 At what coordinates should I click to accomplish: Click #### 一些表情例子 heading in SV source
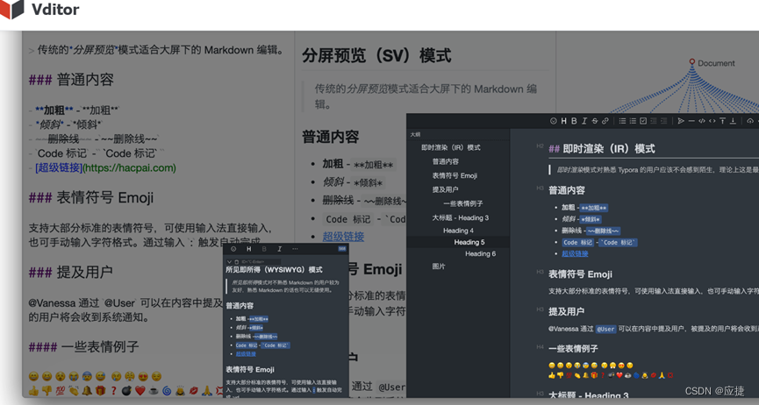tap(83, 347)
